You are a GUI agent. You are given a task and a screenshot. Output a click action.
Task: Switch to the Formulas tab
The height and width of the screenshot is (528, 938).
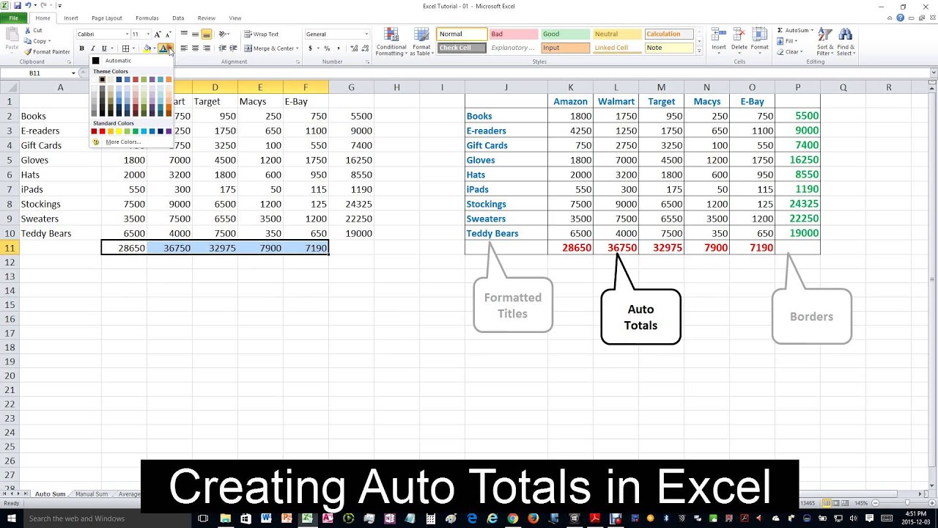click(x=147, y=18)
